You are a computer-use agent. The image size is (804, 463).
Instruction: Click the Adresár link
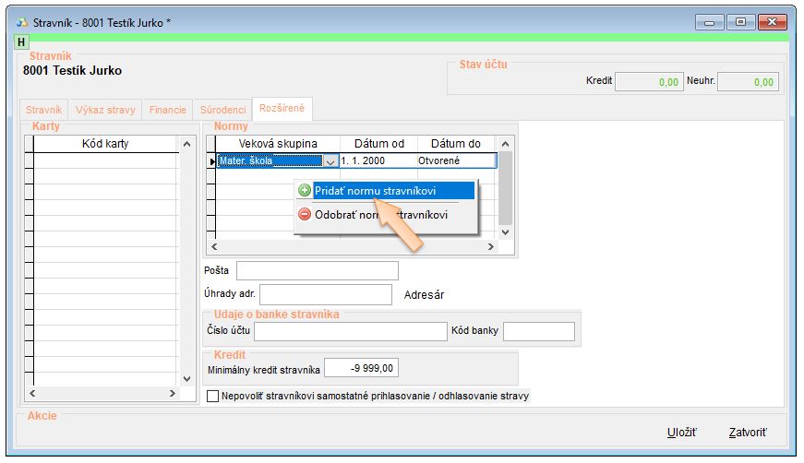click(424, 295)
